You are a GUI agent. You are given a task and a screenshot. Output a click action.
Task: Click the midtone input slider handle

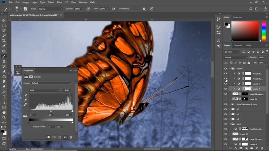pyautogui.click(x=51, y=111)
